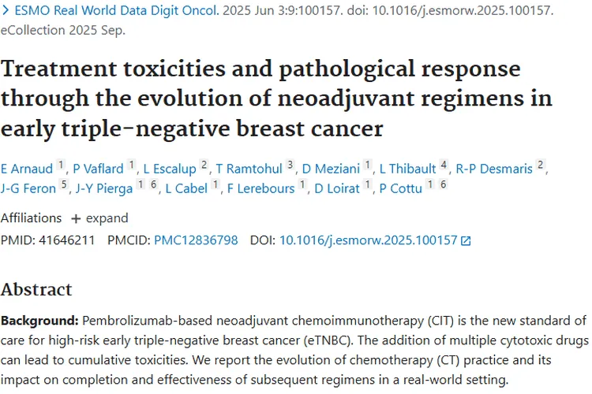Click affiliation superscript 3 beside T Ramtohul
Viewport: 592px width, 394px height.
(290, 165)
